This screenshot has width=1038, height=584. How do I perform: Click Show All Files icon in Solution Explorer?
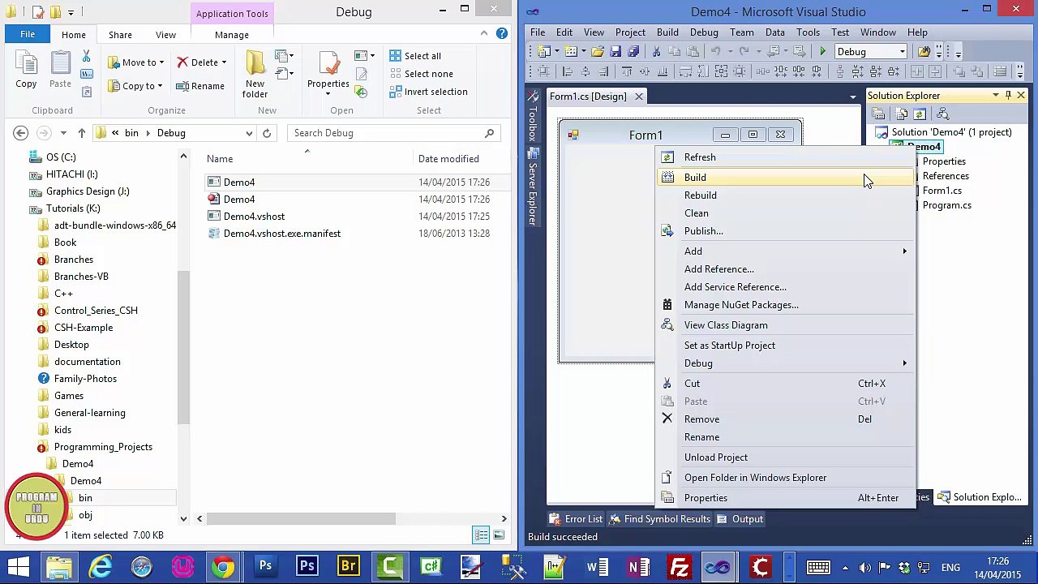pyautogui.click(x=901, y=114)
